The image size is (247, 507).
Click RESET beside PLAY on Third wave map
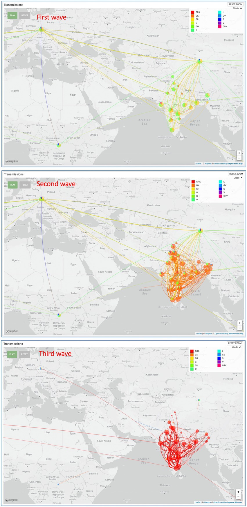click(x=24, y=354)
